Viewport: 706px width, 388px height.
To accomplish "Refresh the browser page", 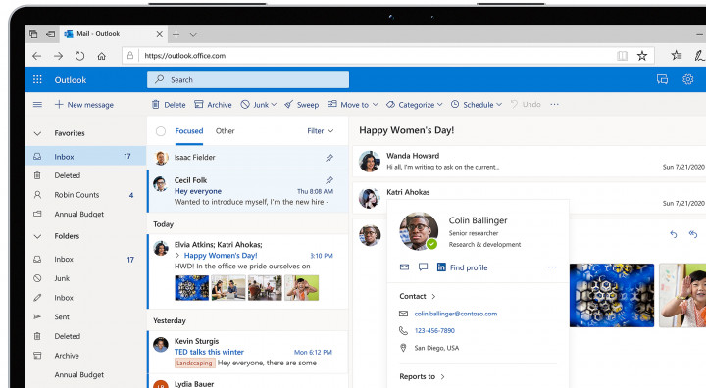I will (79, 56).
